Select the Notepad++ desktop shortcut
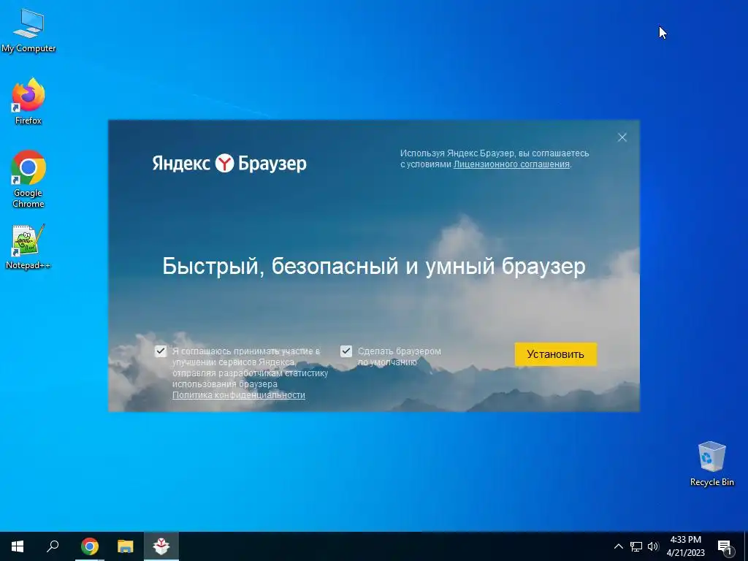The height and width of the screenshot is (561, 748). [x=28, y=247]
